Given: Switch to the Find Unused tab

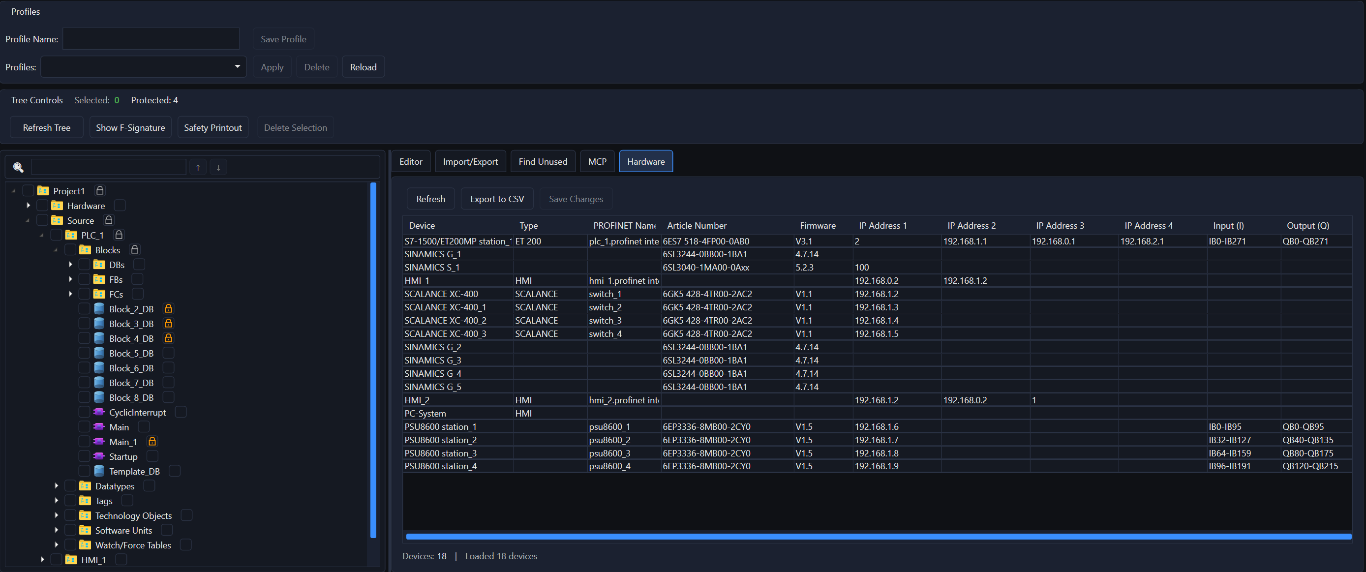Looking at the screenshot, I should [x=543, y=161].
